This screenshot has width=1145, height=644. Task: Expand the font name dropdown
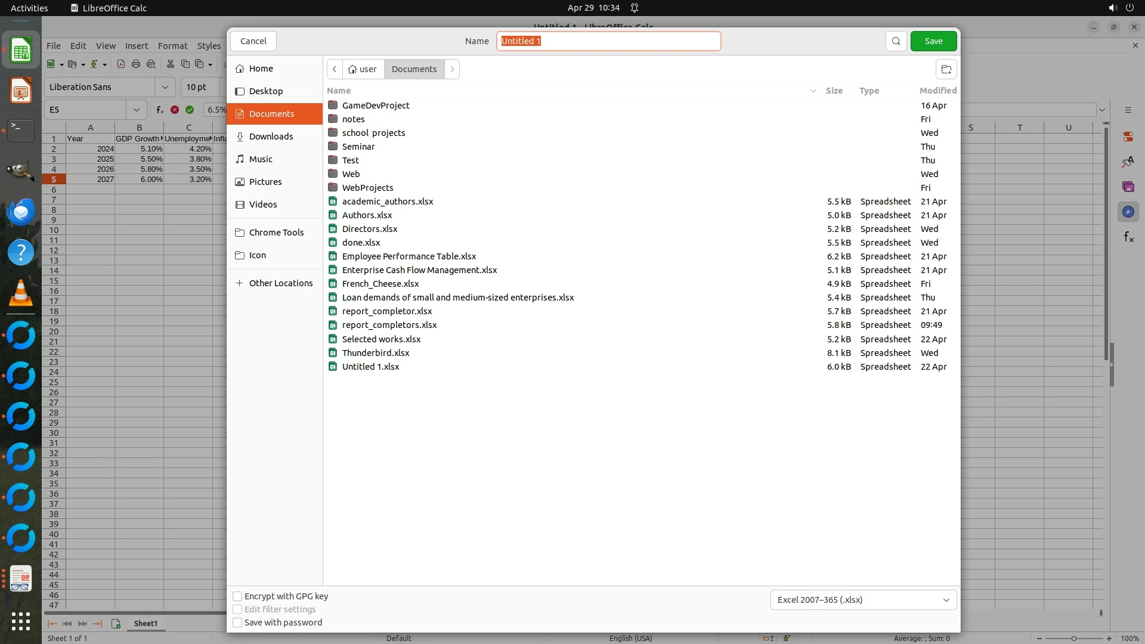(x=165, y=87)
